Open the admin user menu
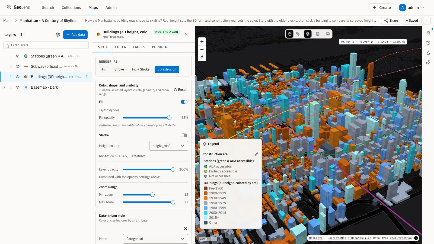The image size is (434, 244). [411, 8]
